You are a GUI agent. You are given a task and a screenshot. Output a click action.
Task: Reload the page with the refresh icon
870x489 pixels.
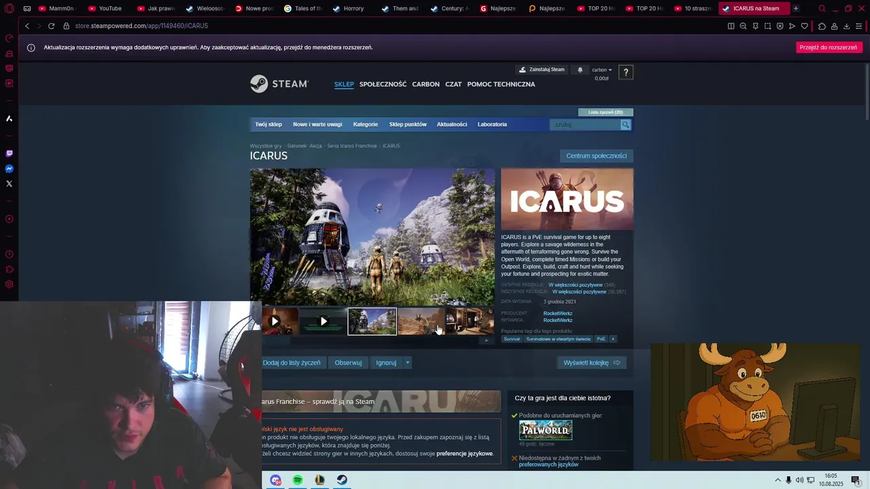coord(51,26)
